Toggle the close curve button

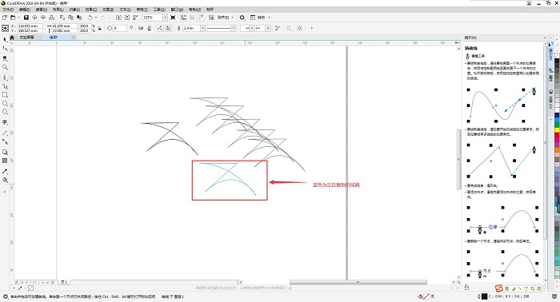[x=278, y=28]
